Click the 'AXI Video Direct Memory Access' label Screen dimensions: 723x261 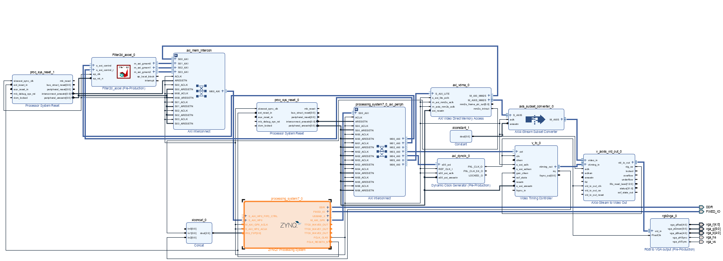coord(461,119)
